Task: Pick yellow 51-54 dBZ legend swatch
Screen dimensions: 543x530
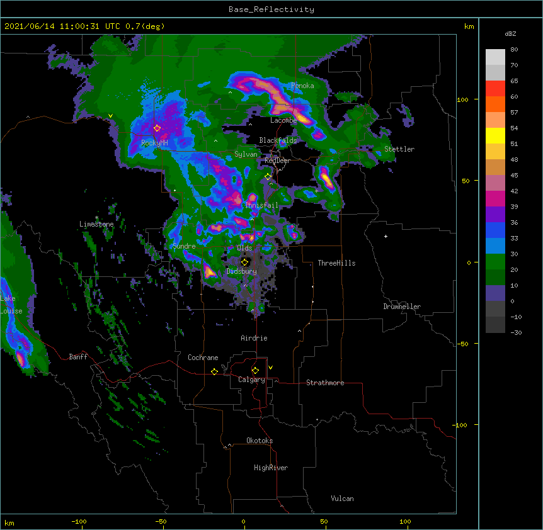Action: [495, 135]
